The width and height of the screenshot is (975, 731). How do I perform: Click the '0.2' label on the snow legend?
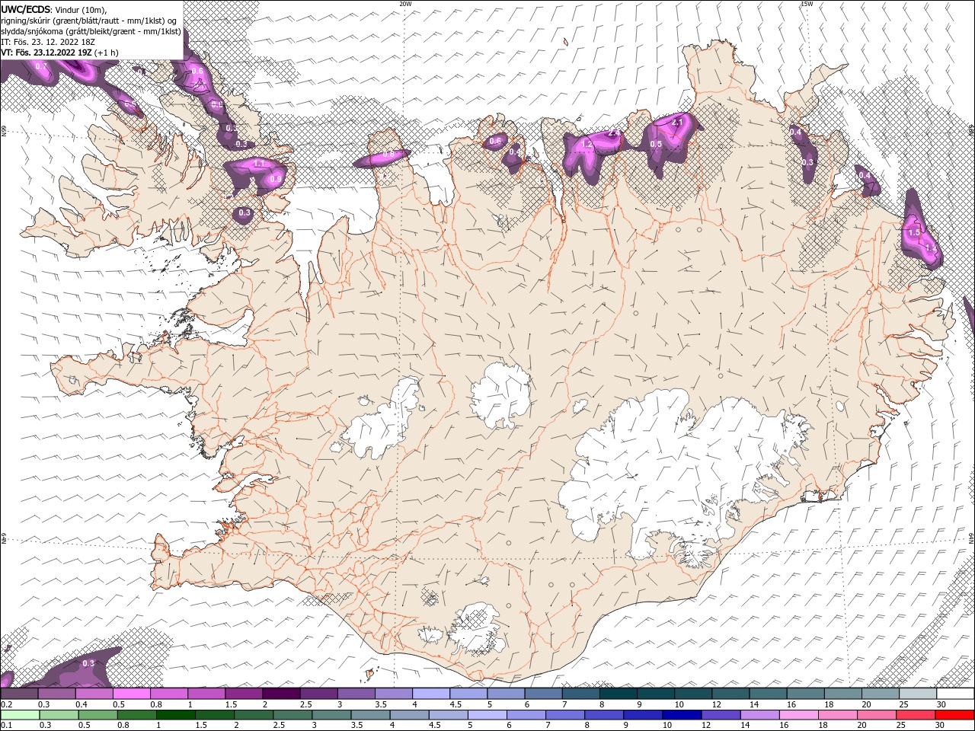[x=6, y=704]
